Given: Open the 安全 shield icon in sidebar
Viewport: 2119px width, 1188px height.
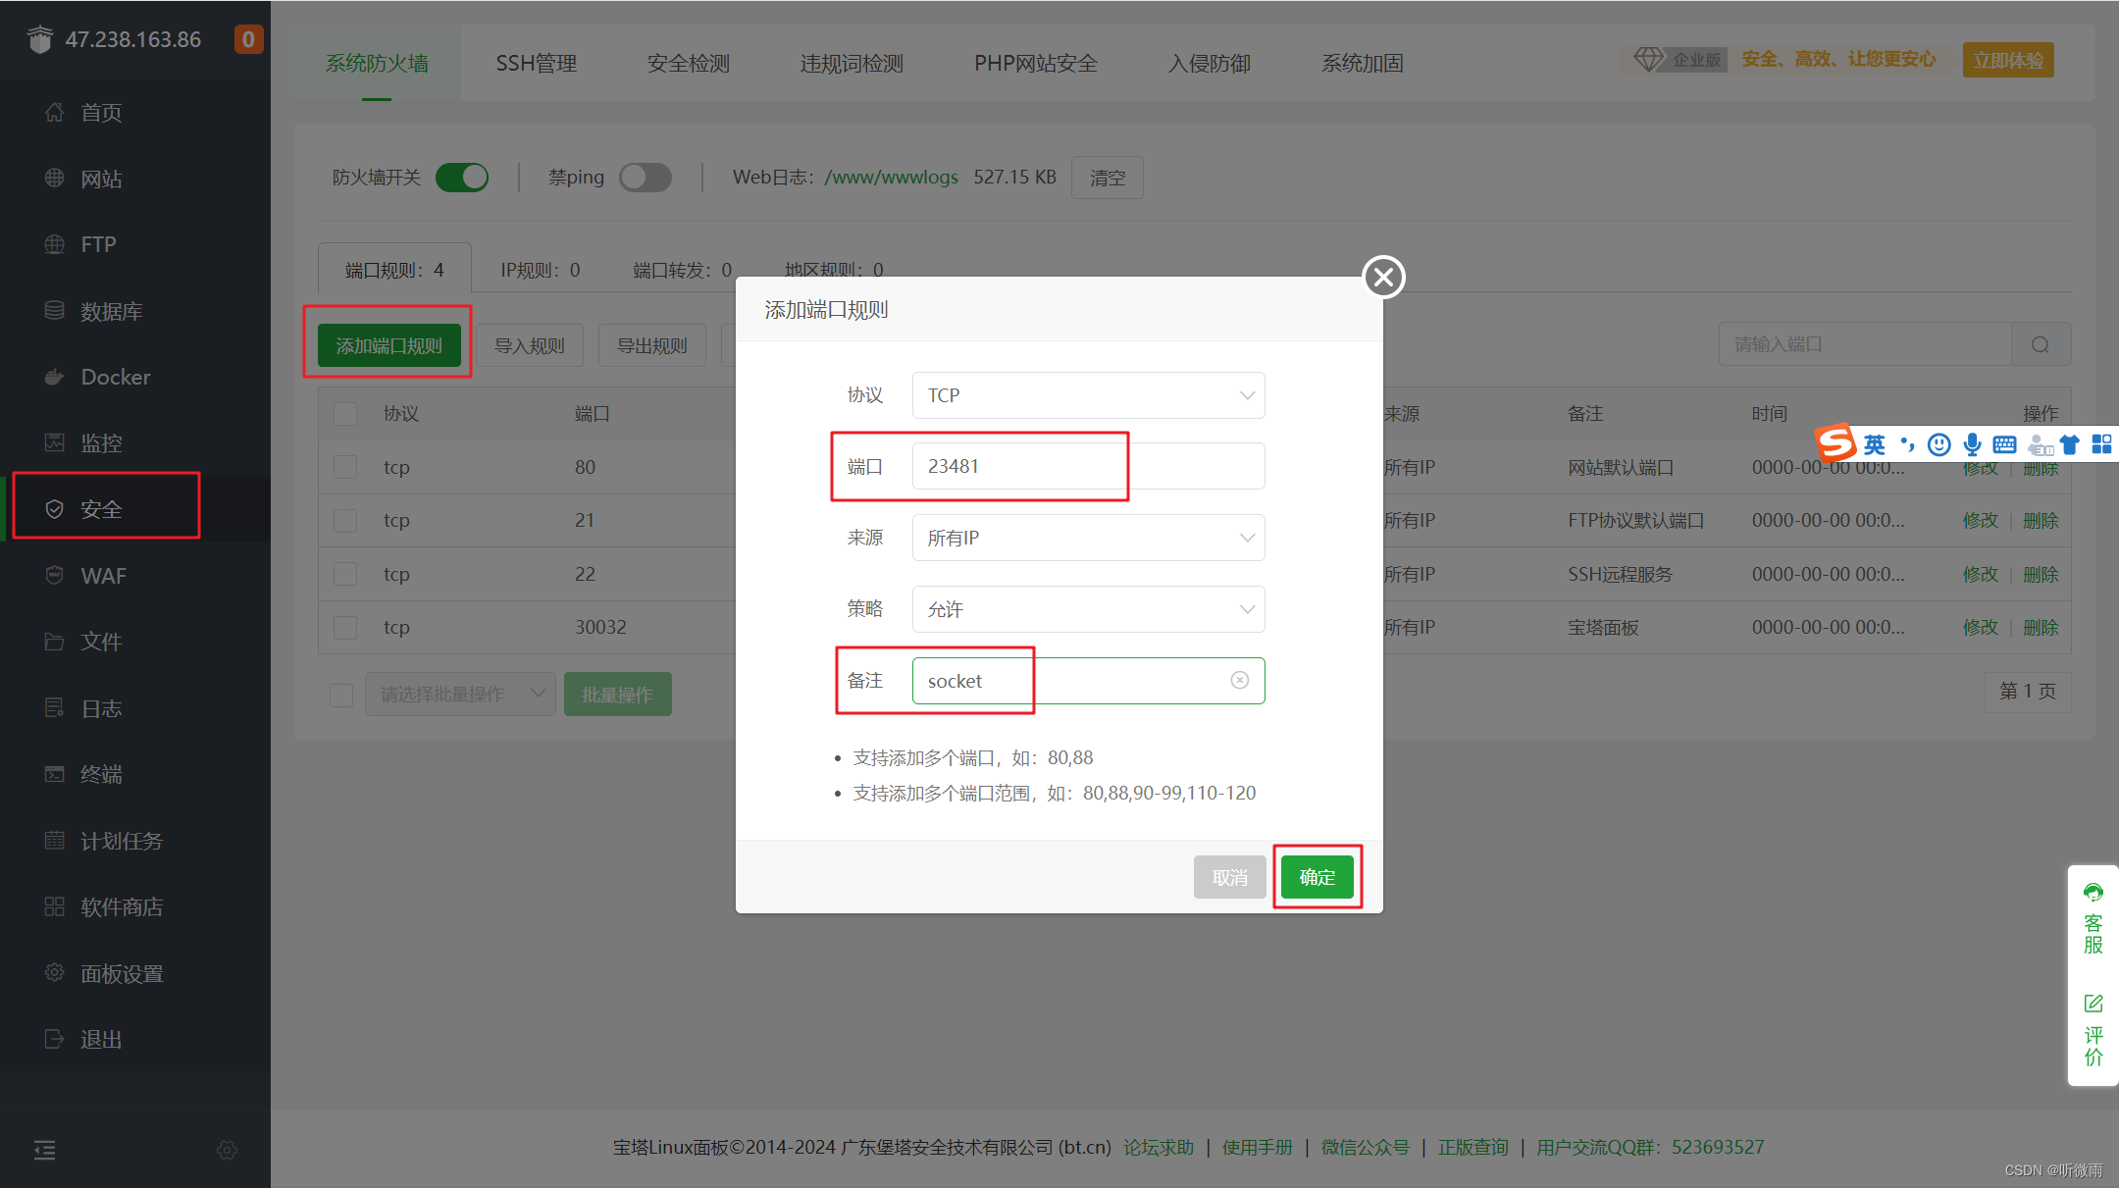Looking at the screenshot, I should (x=55, y=509).
